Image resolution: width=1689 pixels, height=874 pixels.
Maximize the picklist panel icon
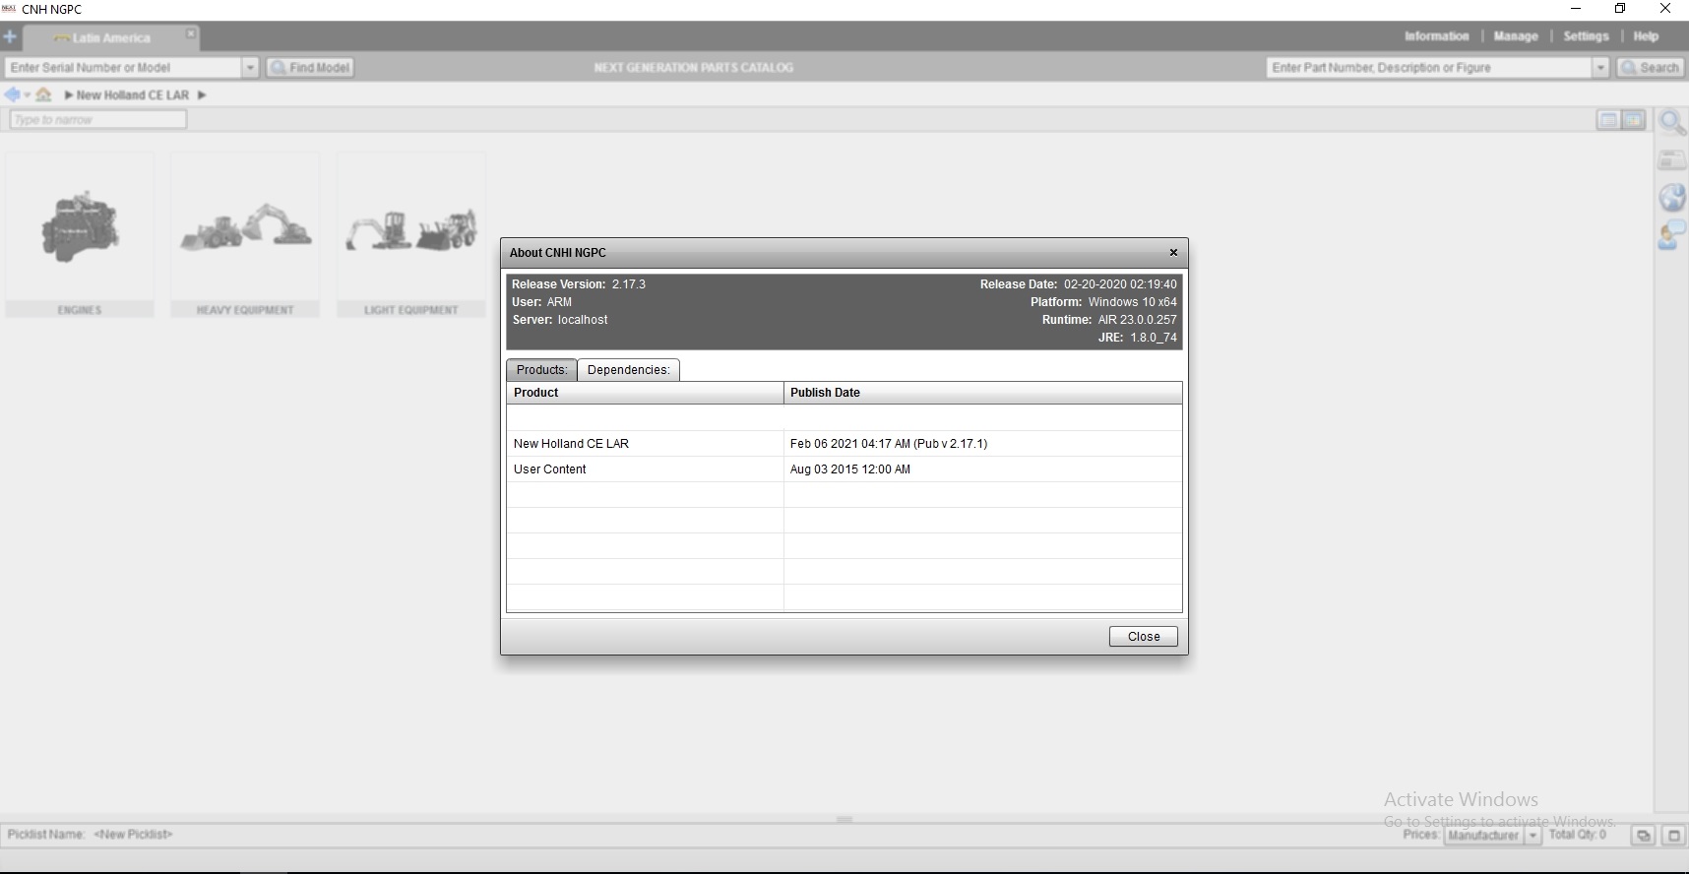coord(1673,836)
